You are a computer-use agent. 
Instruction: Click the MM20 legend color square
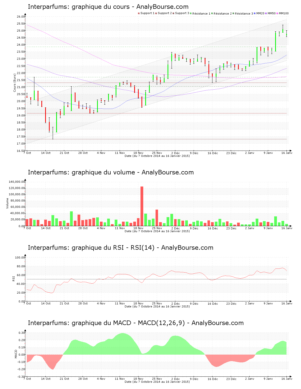(x=255, y=13)
